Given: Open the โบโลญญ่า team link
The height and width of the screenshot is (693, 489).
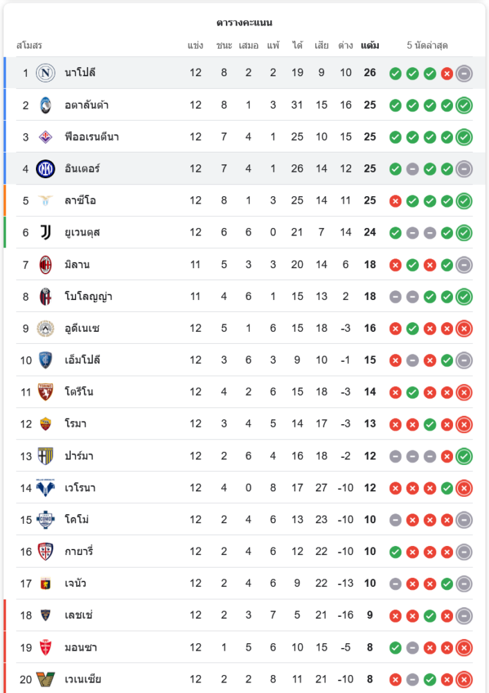Looking at the screenshot, I should [x=89, y=296].
